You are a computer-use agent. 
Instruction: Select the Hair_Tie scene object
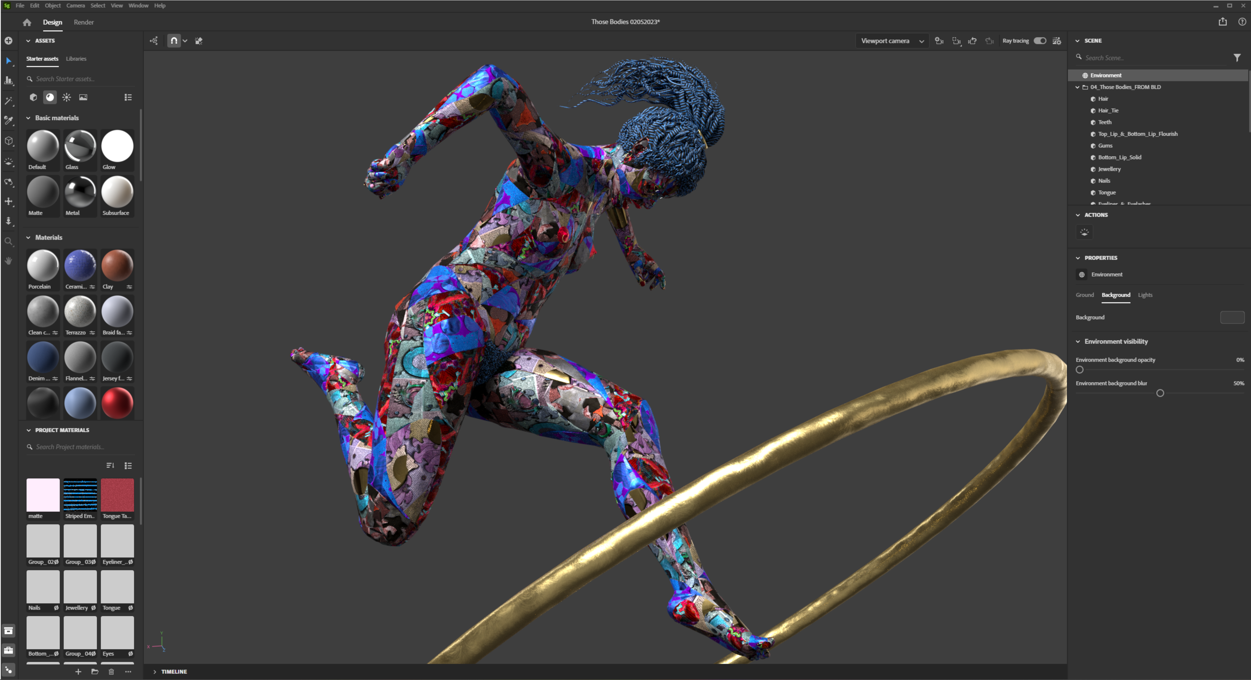tap(1108, 111)
